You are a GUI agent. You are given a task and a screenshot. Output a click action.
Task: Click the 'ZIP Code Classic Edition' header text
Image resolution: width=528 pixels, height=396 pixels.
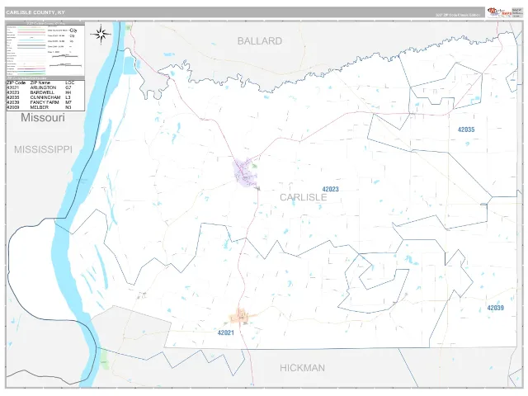click(458, 15)
